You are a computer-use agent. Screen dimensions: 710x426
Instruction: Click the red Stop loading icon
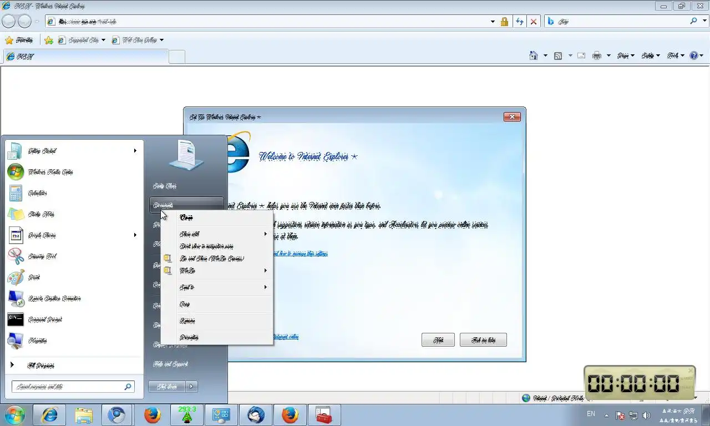(534, 21)
